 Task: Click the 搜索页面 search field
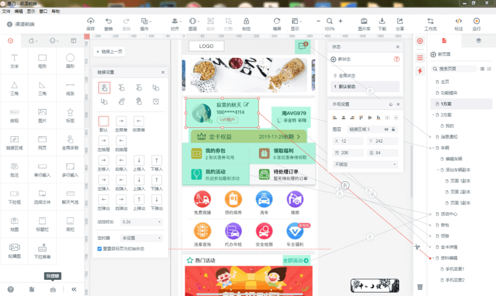(454, 68)
